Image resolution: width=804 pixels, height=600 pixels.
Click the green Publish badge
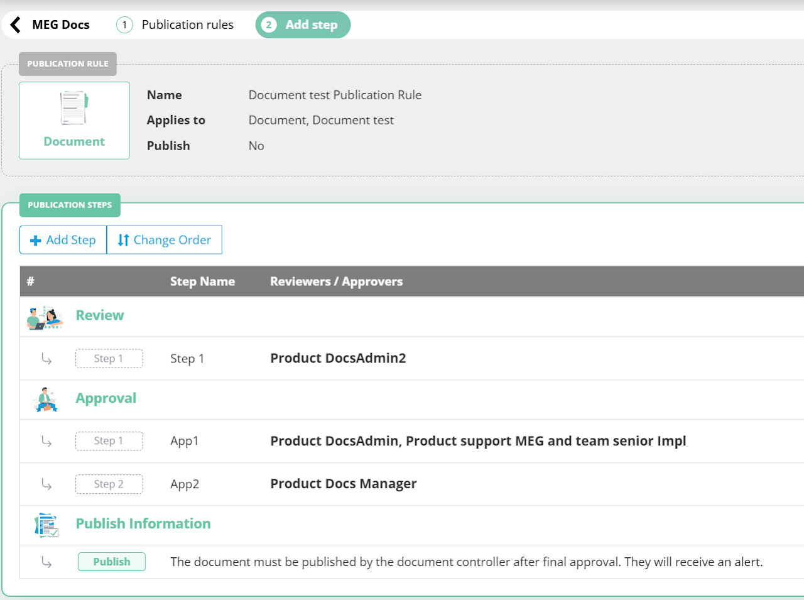[x=112, y=562]
